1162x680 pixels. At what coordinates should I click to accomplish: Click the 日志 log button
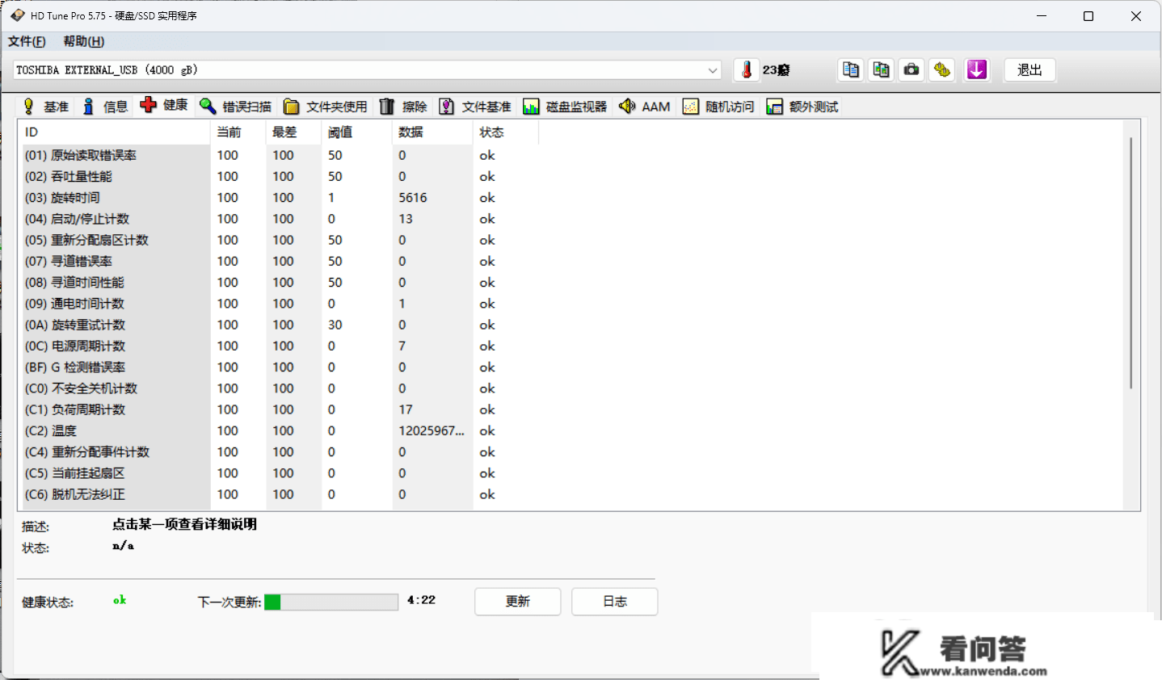[614, 602]
